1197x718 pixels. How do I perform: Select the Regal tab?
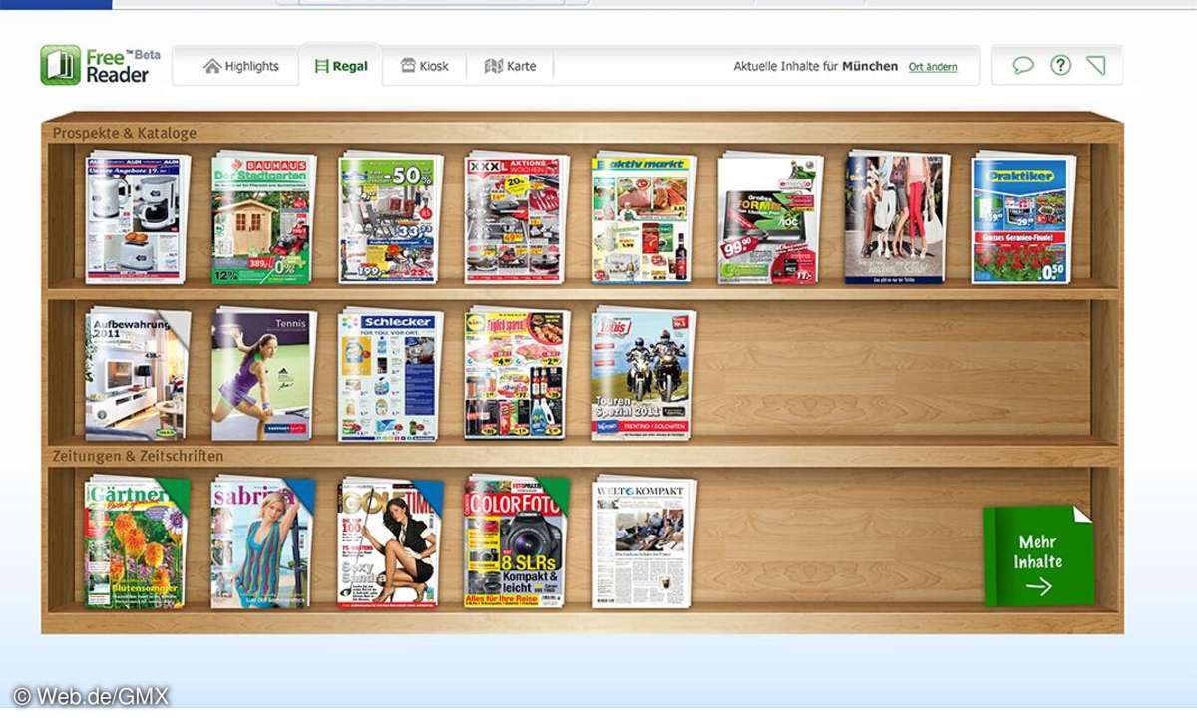(x=341, y=66)
